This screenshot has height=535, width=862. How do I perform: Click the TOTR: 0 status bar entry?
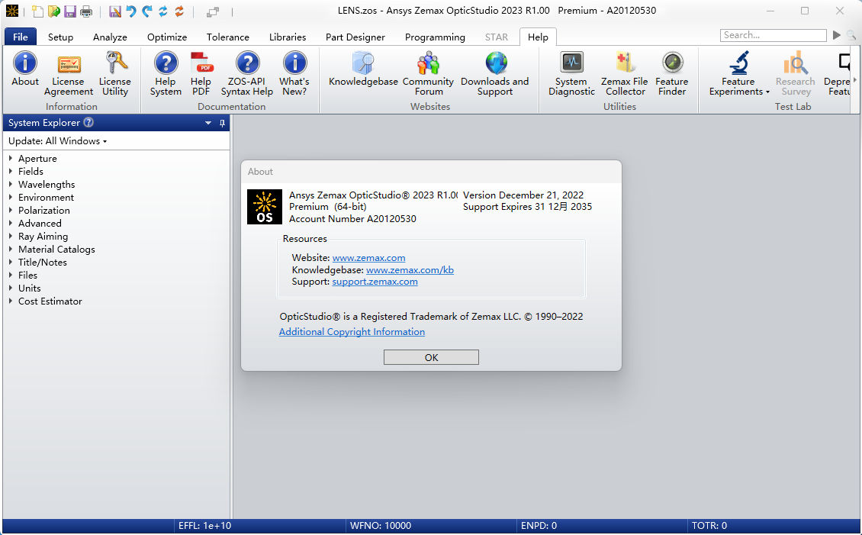click(x=709, y=526)
